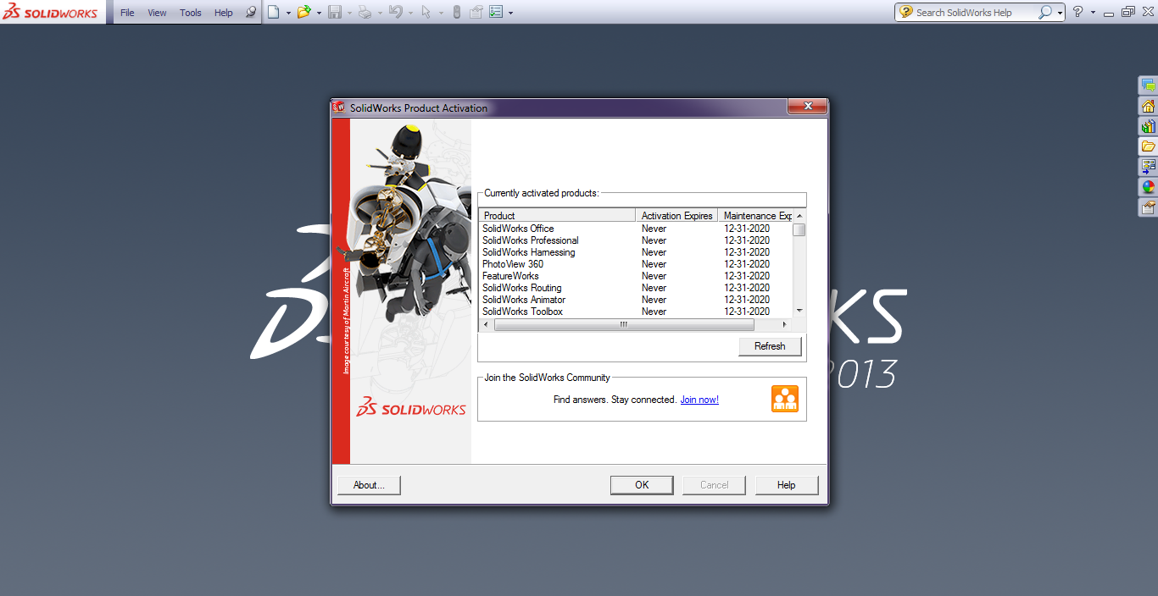Click the SW icon in activation dialog title
This screenshot has width=1158, height=596.
tap(338, 108)
